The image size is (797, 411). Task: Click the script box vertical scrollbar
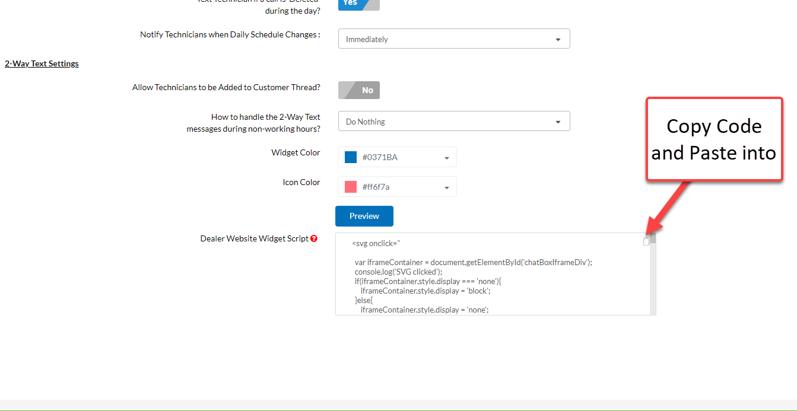point(653,279)
